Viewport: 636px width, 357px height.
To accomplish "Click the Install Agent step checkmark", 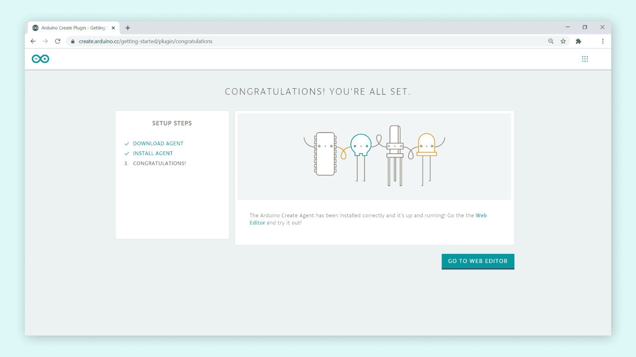I will [127, 154].
